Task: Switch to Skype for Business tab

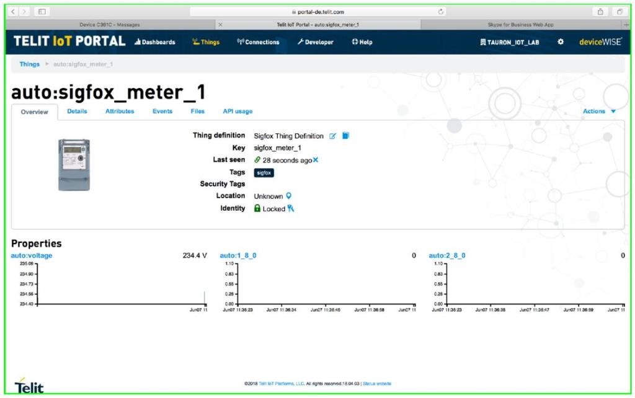Action: pyautogui.click(x=520, y=25)
